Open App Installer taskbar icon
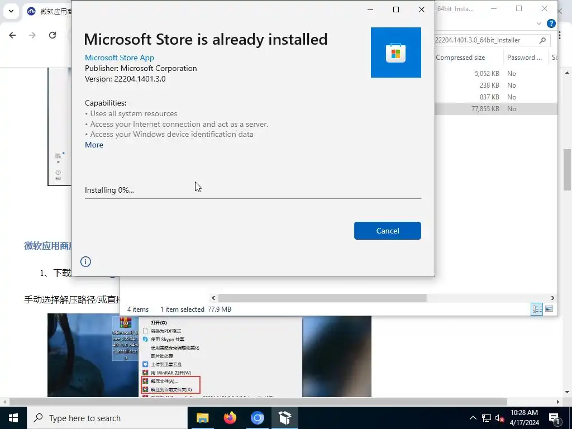Screen dimensions: 572x429 tap(284, 418)
